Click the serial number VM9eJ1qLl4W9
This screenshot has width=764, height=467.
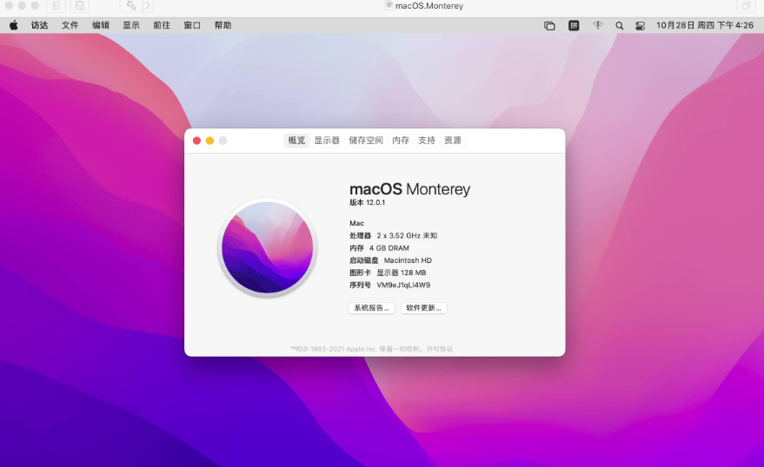[403, 285]
